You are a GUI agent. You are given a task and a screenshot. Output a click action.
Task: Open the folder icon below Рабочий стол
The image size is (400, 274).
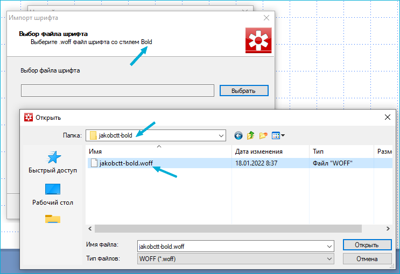[53, 219]
